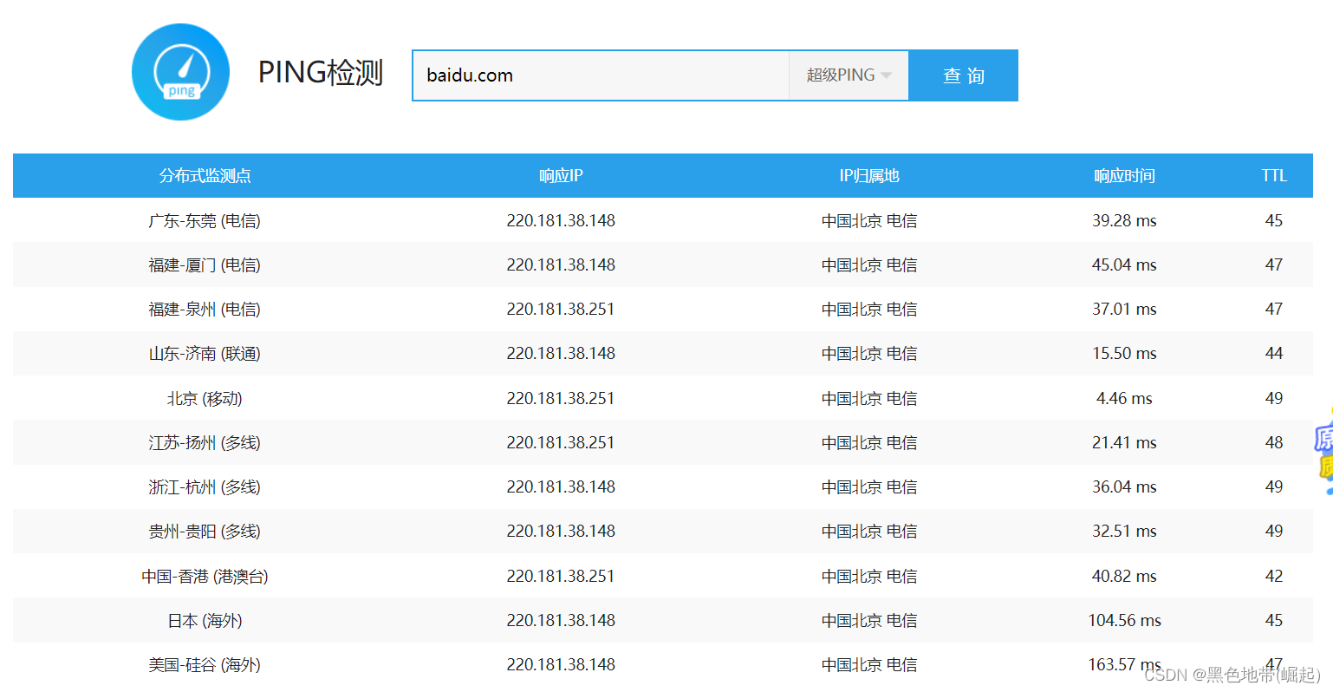
Task: Click the response IP in the 日本 (海外) row
Action: tap(561, 621)
